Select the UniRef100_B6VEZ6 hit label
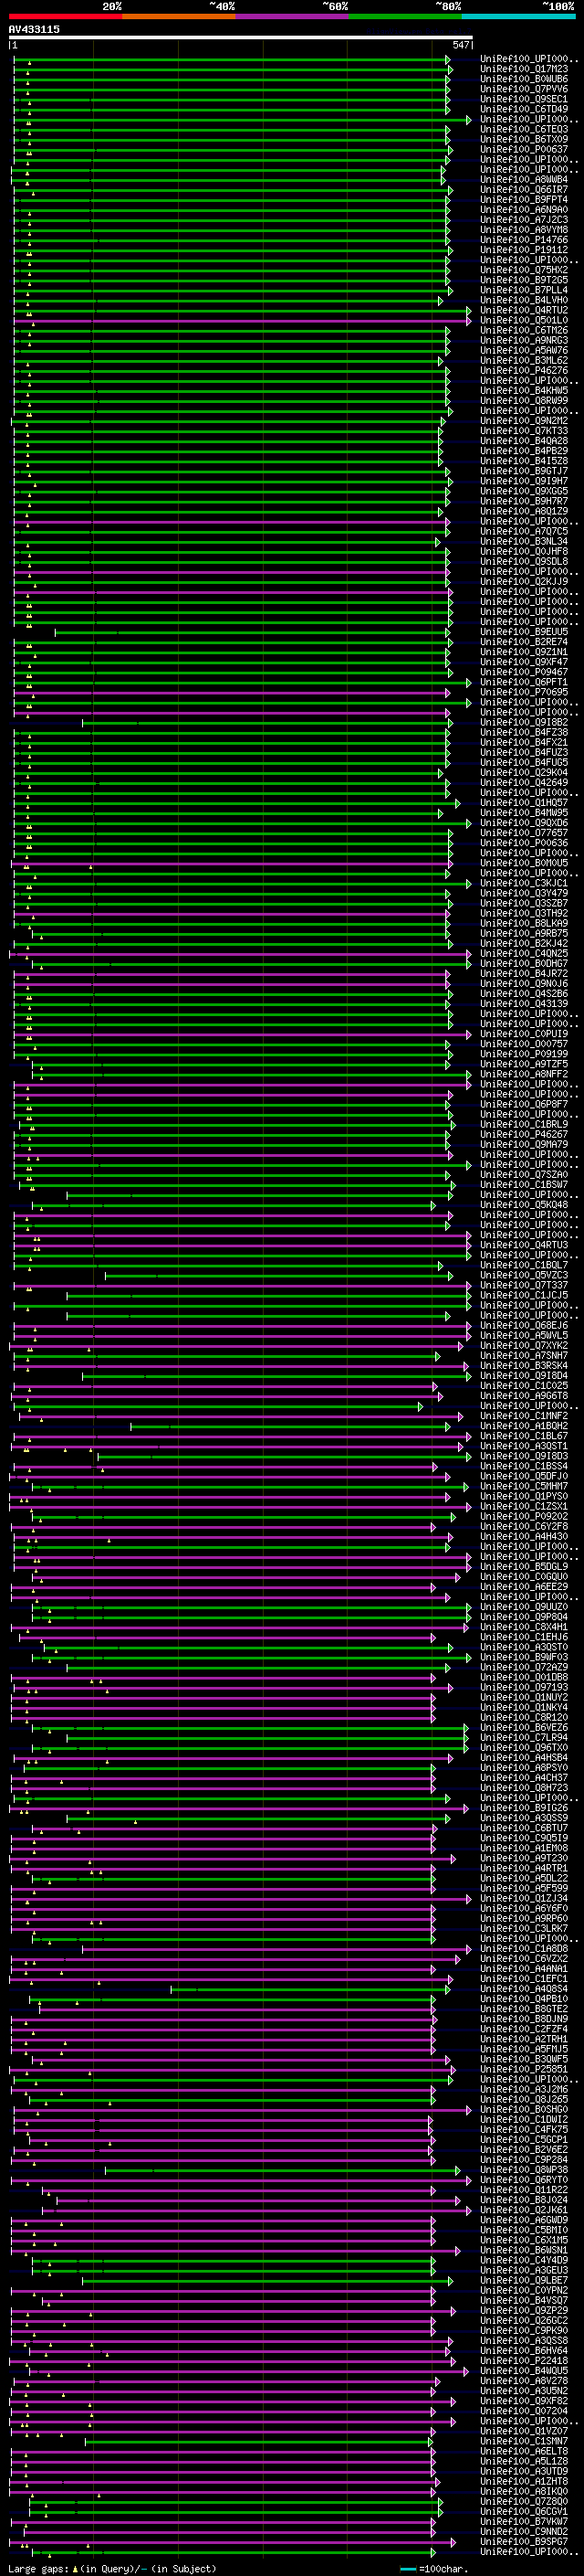584x2576 pixels. [524, 1727]
